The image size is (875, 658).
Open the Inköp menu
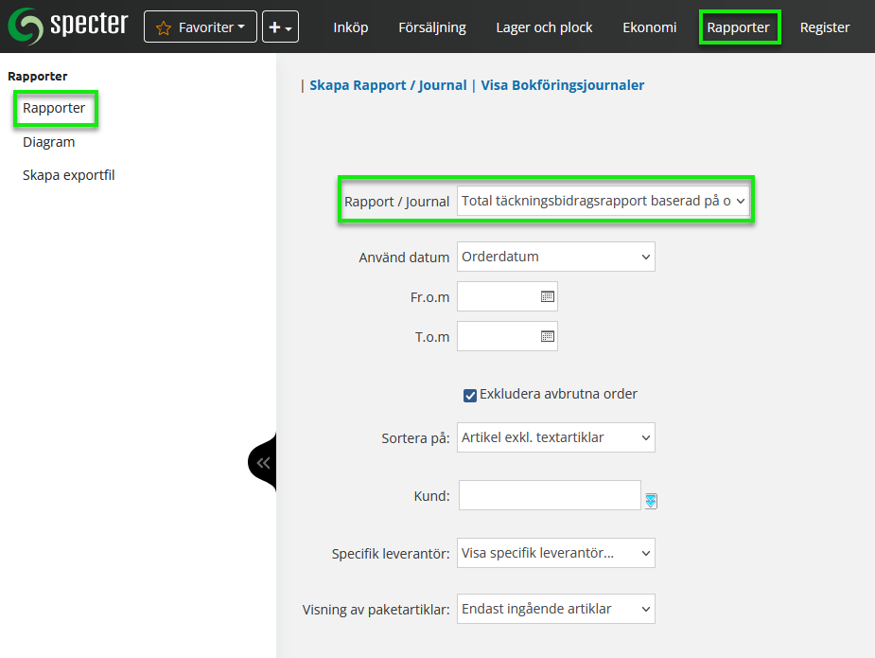point(350,27)
